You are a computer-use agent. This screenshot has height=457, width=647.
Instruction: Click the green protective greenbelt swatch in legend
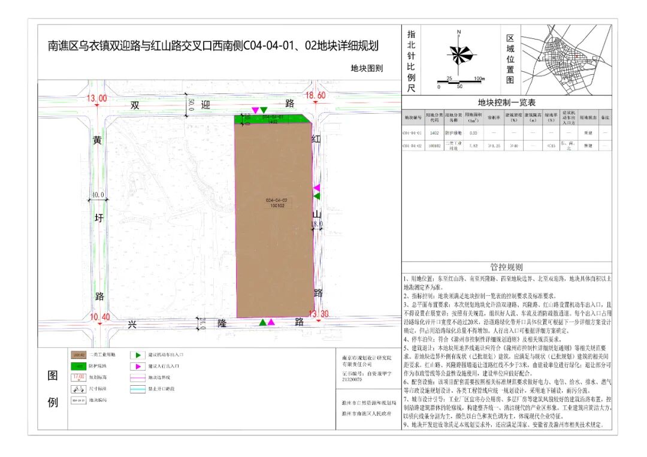(x=78, y=366)
